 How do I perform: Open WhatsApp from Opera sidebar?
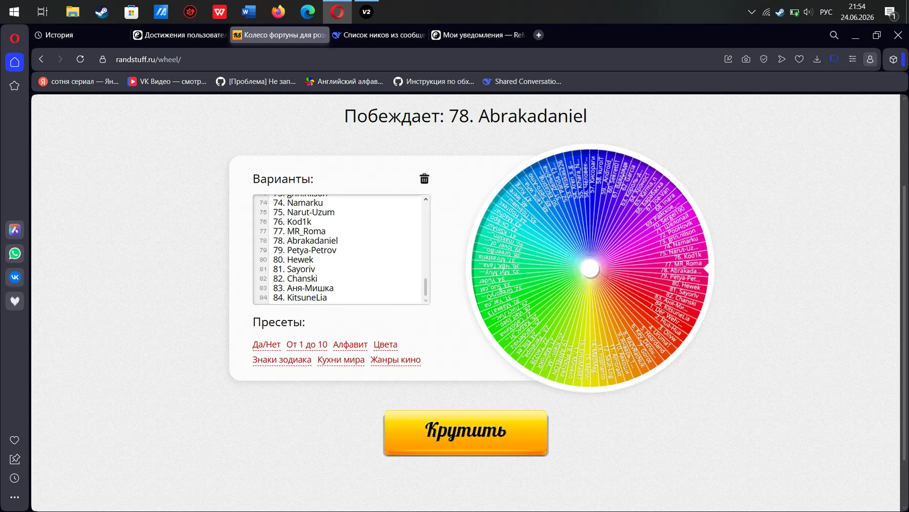pos(15,253)
